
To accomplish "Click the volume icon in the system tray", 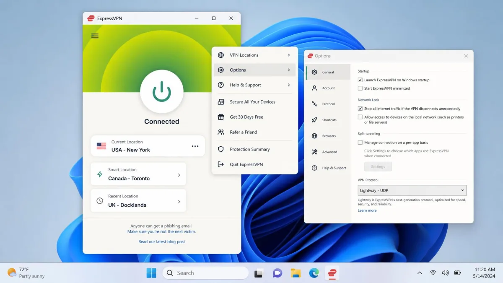I will tap(445, 273).
